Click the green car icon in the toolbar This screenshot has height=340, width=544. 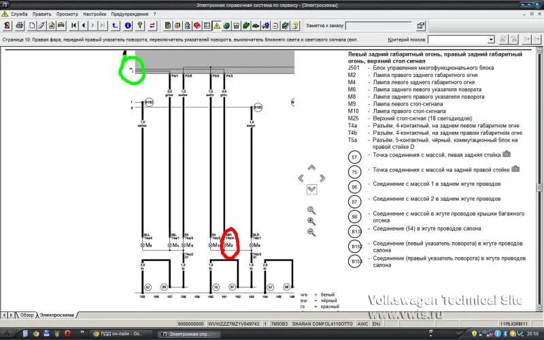[x=256, y=25]
